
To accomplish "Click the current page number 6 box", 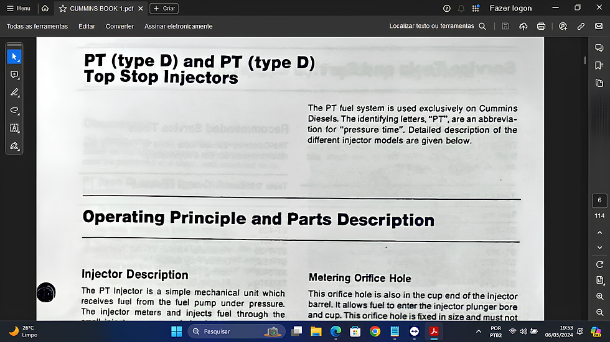I will (599, 200).
